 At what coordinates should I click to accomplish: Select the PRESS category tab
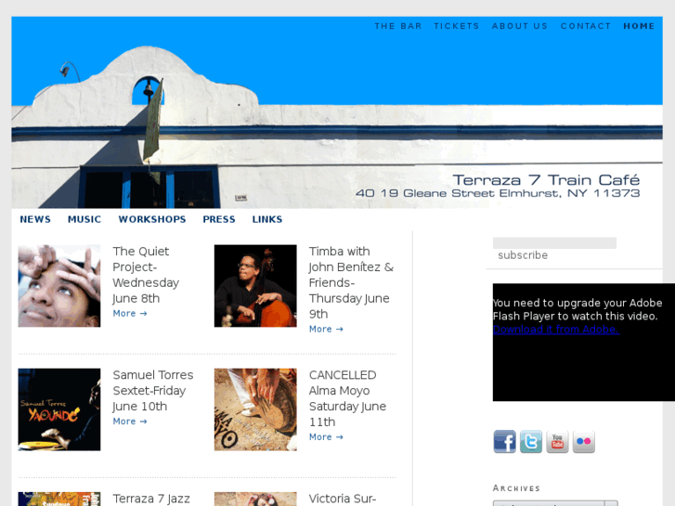(219, 219)
